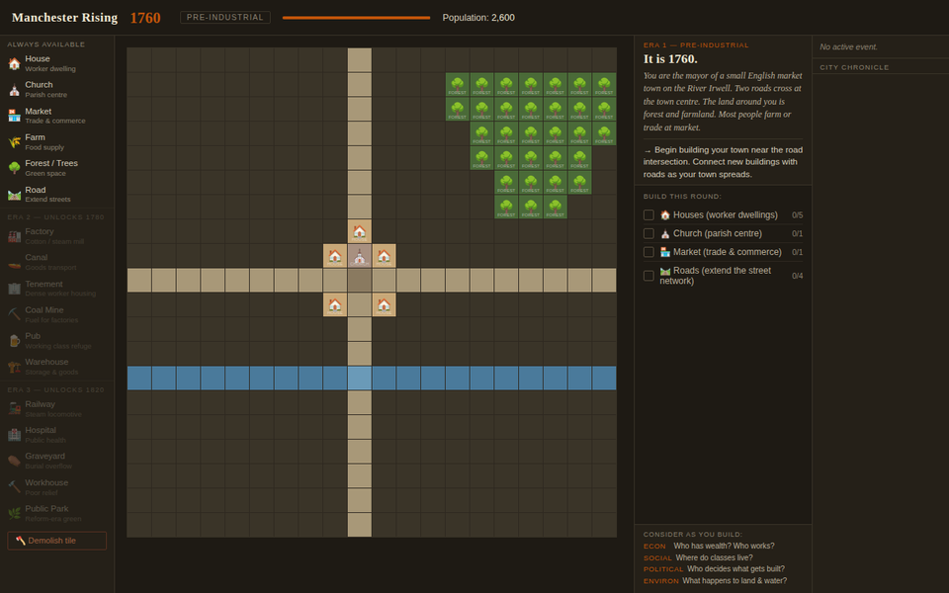Viewport: 949px width, 593px height.
Task: Select the Market building tool
Action: point(57,116)
